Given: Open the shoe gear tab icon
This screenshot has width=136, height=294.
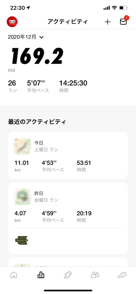Looking at the screenshot, I should click(122, 275).
